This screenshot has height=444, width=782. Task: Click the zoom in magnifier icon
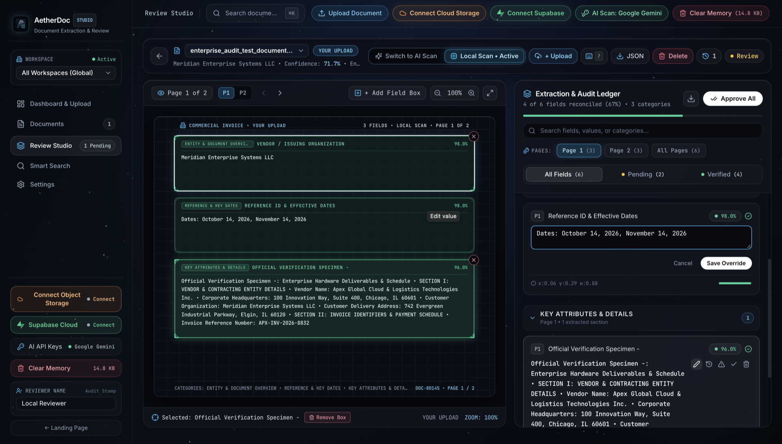pyautogui.click(x=471, y=93)
